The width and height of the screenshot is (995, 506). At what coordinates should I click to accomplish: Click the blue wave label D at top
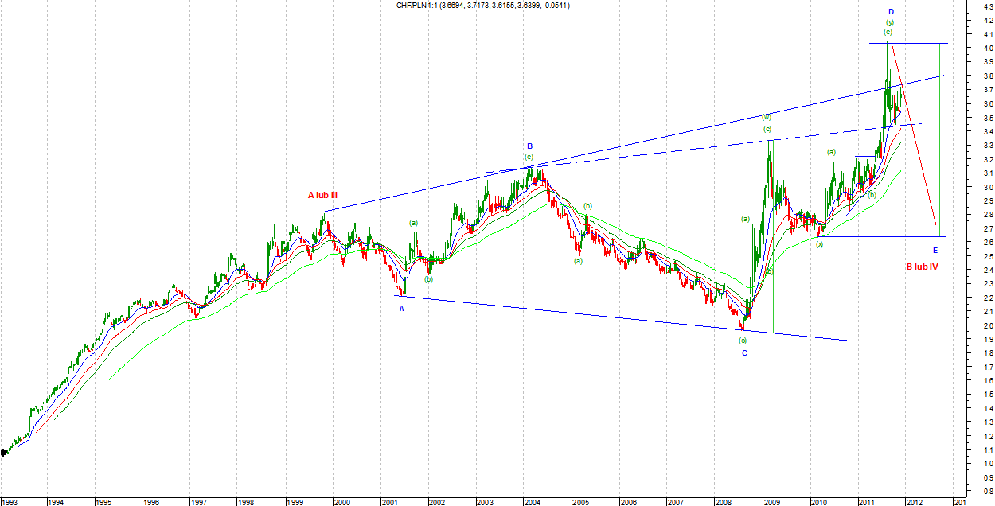891,11
